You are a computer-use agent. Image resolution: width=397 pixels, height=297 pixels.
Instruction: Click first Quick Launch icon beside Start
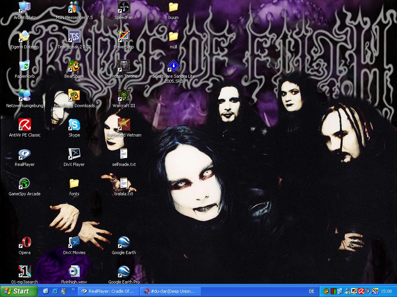pos(46,291)
